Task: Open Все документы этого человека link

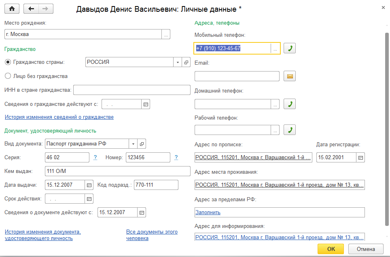Action: click(152, 235)
